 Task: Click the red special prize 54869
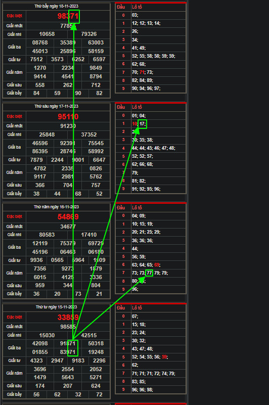tap(68, 217)
